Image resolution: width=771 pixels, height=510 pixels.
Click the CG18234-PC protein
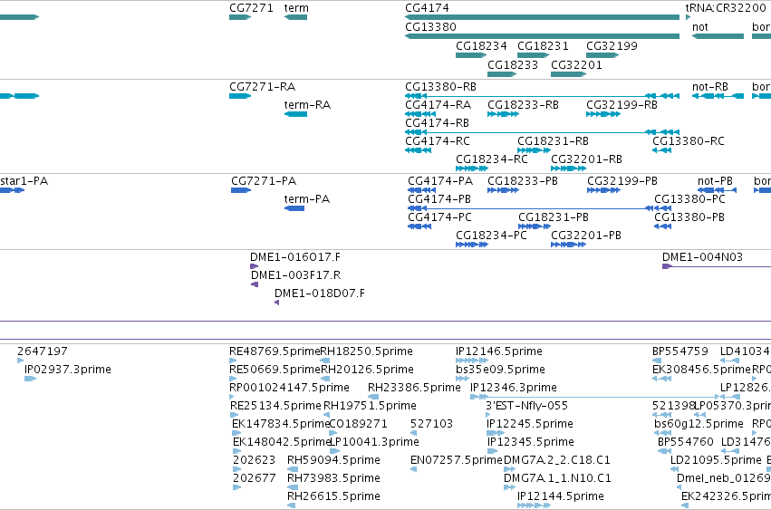pos(472,245)
